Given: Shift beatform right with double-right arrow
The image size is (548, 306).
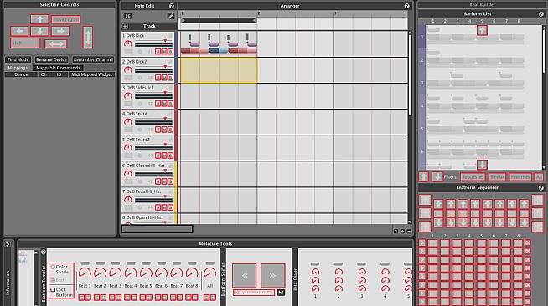Looking at the screenshot, I should coord(272,275).
